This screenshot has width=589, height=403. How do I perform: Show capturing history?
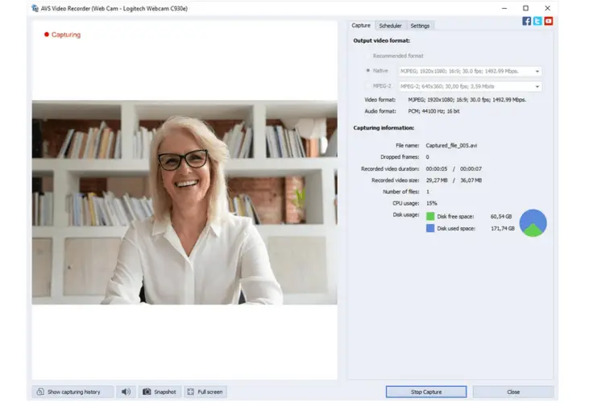click(x=68, y=392)
